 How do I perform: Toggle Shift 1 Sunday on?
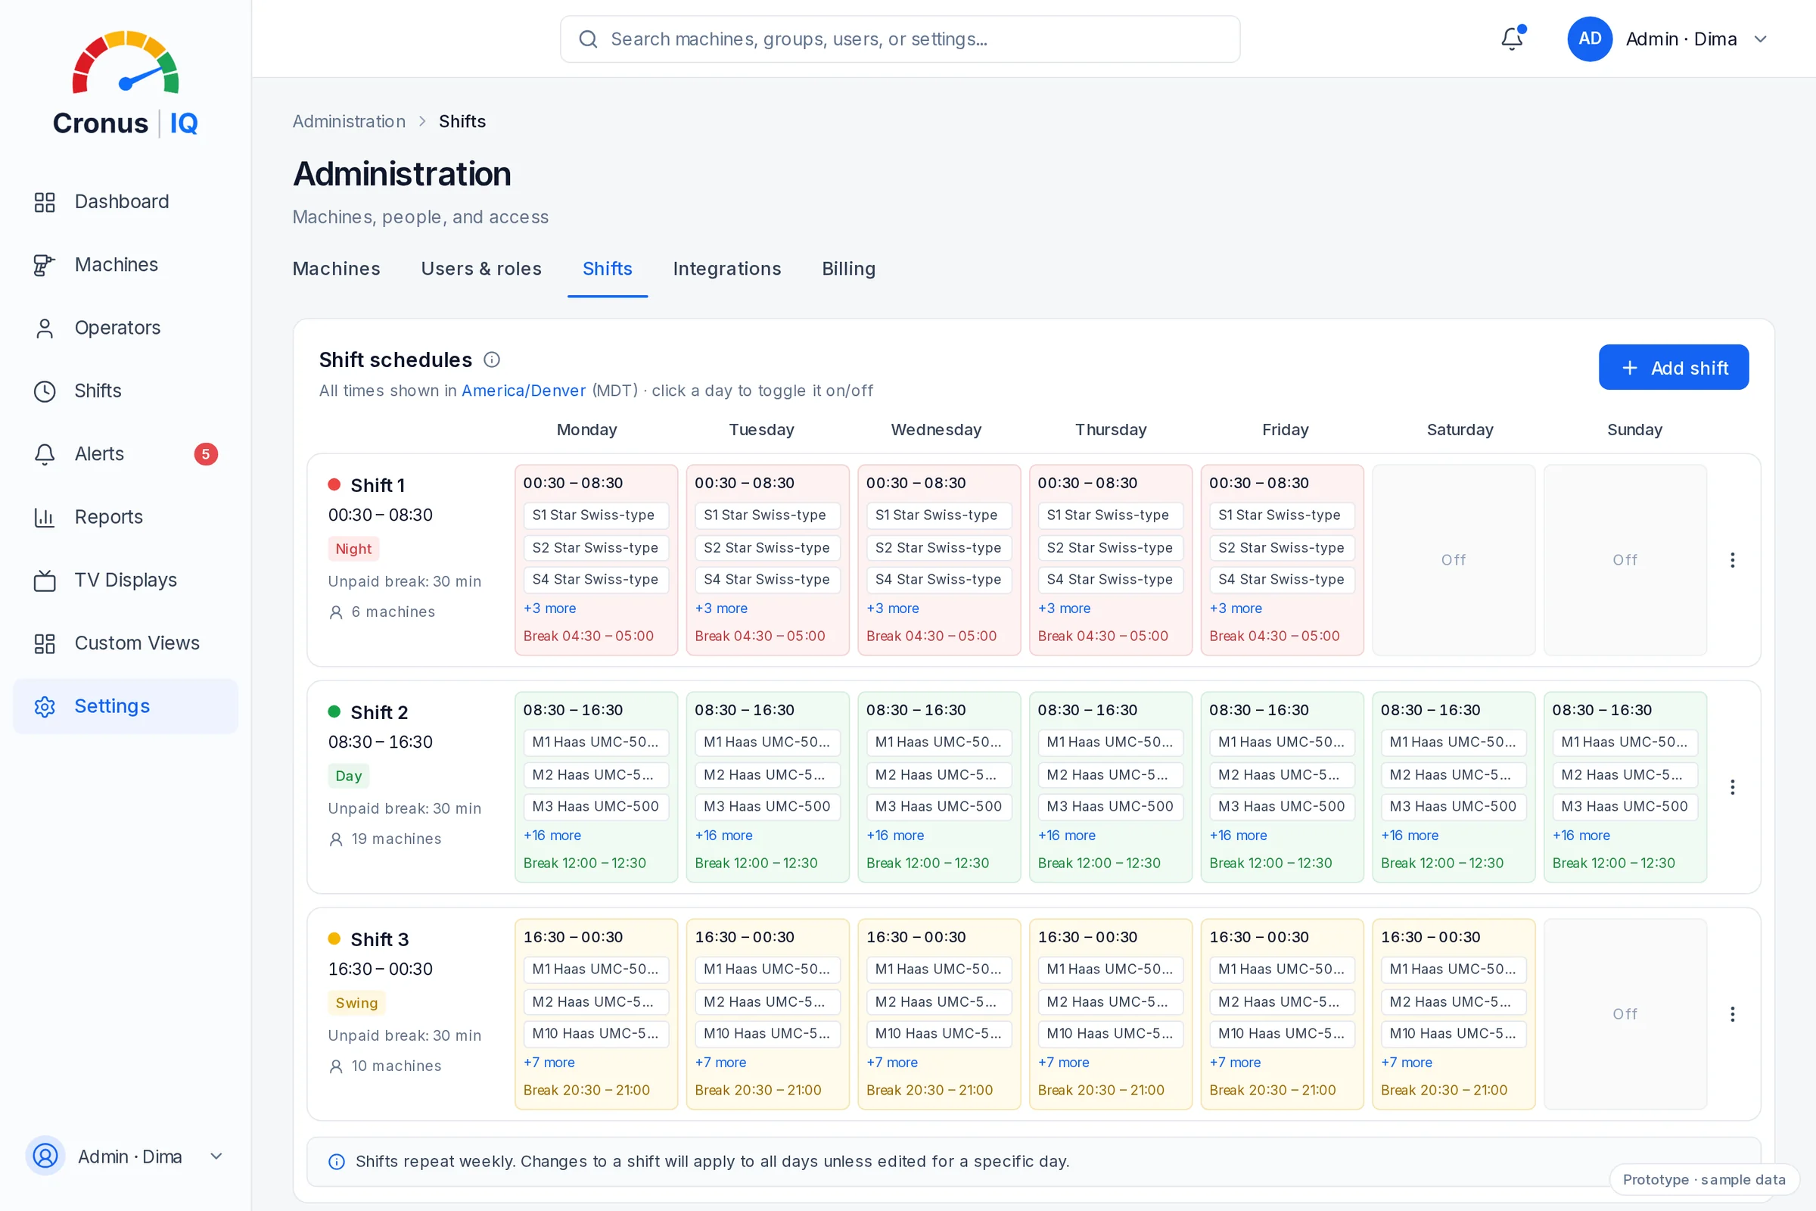[x=1625, y=560]
